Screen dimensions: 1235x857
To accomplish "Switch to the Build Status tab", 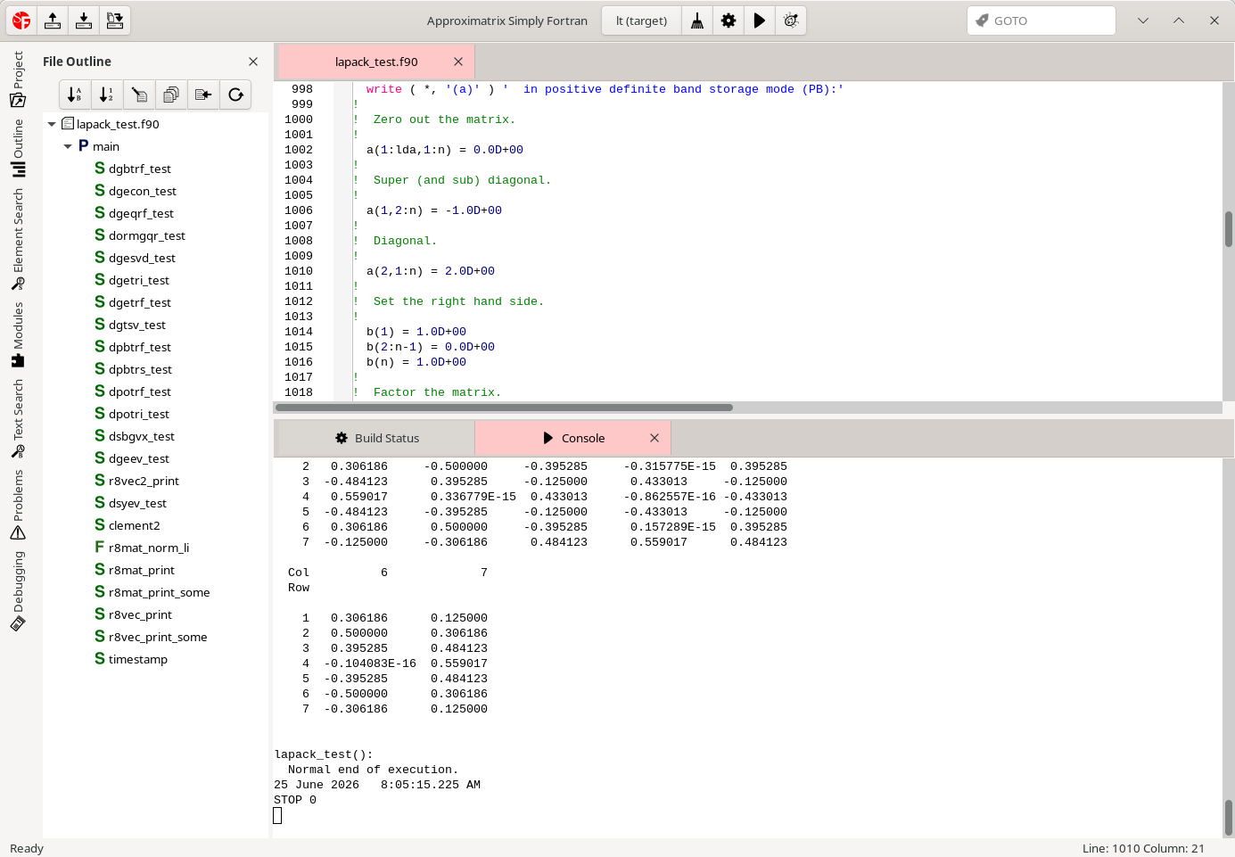I will pos(376,438).
